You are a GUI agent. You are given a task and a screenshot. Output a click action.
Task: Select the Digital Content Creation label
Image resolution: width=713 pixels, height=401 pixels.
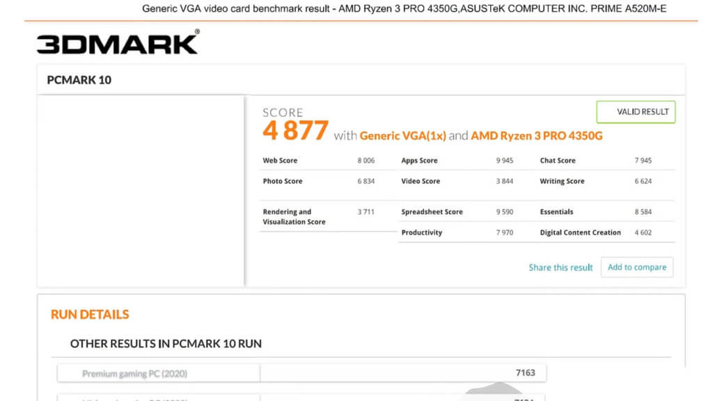(580, 233)
